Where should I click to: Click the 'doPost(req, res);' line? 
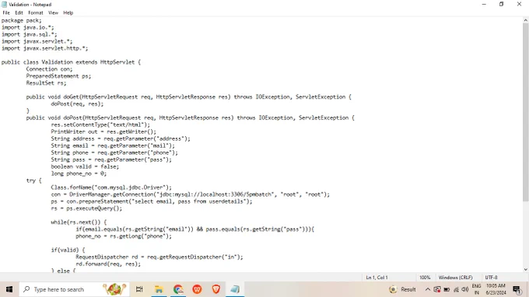[77, 104]
